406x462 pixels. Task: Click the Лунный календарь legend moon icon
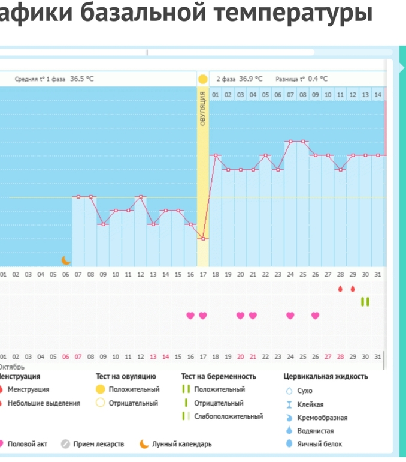pos(144,445)
